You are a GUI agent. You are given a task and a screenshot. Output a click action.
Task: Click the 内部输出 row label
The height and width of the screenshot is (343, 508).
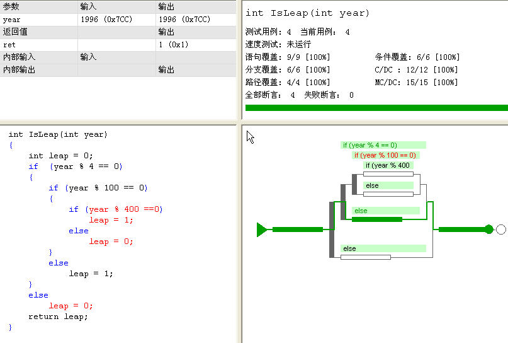click(x=38, y=69)
